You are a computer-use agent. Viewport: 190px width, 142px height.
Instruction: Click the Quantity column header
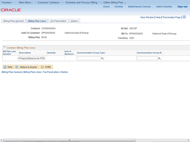click(51, 53)
